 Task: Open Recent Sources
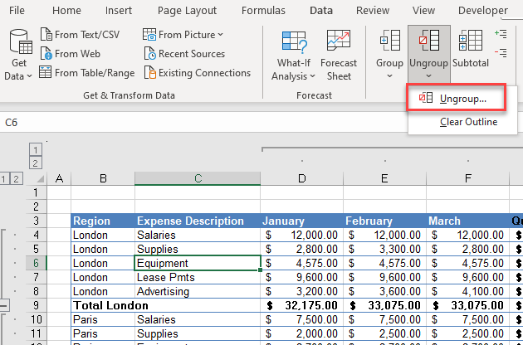[x=191, y=54]
